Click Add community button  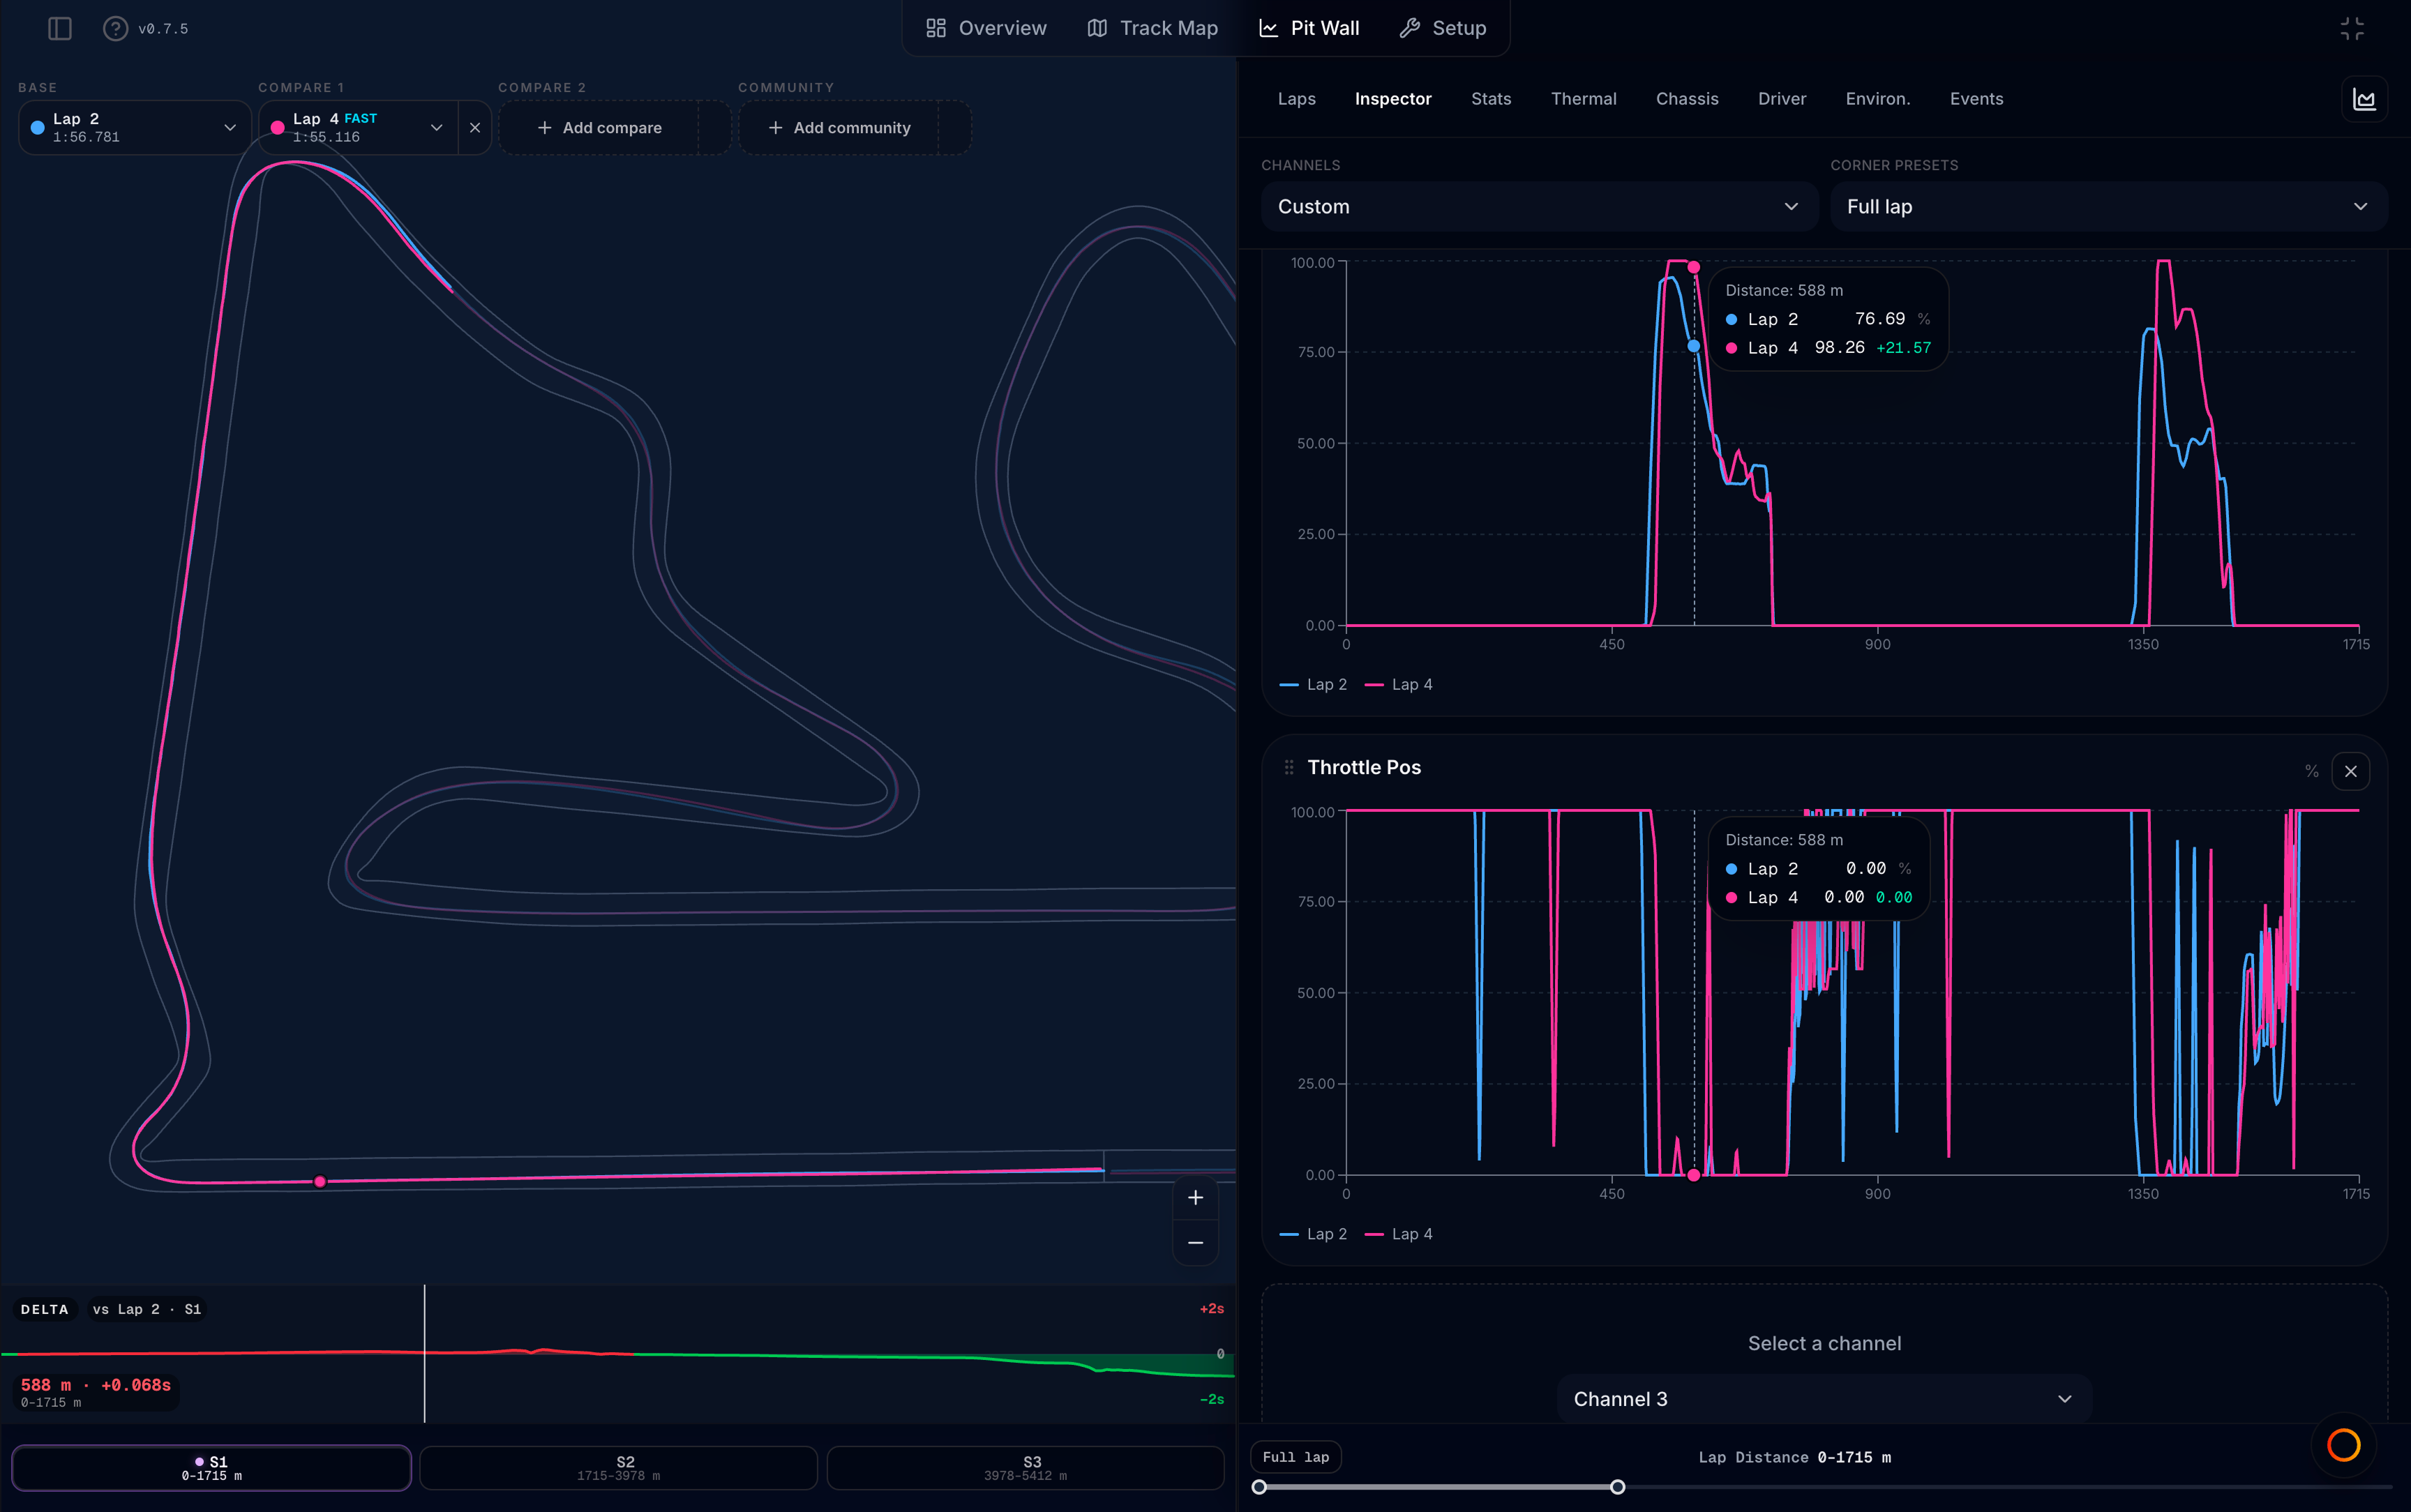click(x=839, y=128)
